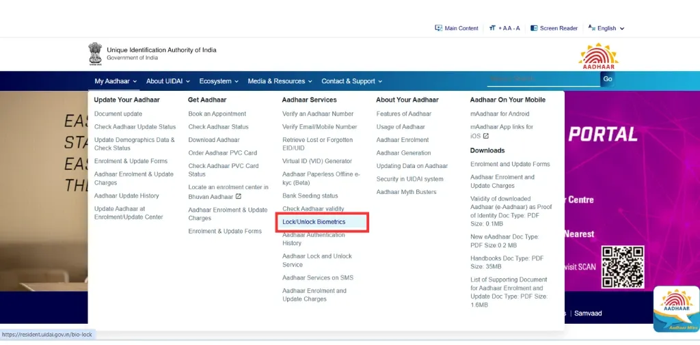Viewport: 700px width, 345px height.
Task: Select Book an Appointment
Action: click(217, 114)
